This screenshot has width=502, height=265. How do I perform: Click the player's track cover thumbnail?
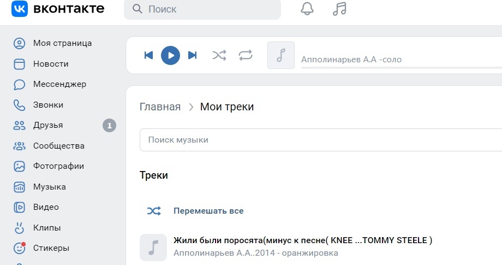click(x=281, y=55)
